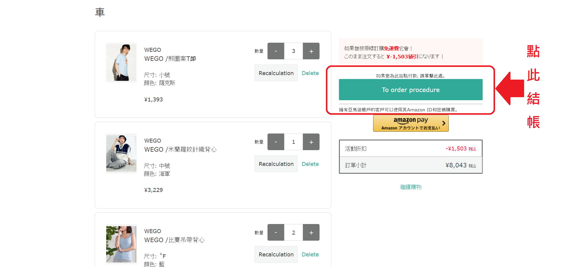Edit the quantity field showing 3
Viewport: 581px width, 267px height.
pos(294,51)
